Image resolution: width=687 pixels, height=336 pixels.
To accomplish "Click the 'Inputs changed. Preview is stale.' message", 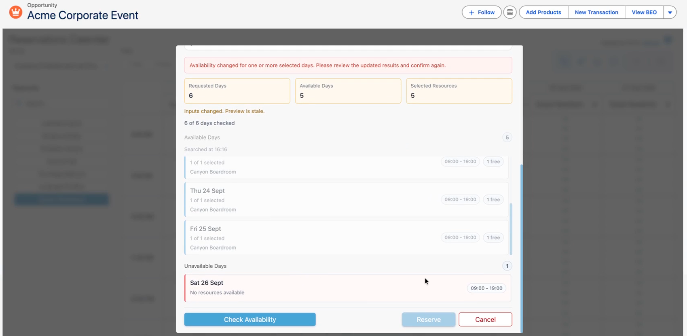I will click(x=224, y=111).
